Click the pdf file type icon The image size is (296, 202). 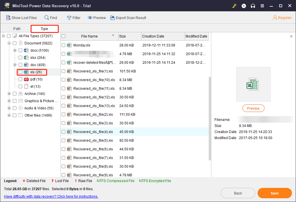(x=26, y=79)
